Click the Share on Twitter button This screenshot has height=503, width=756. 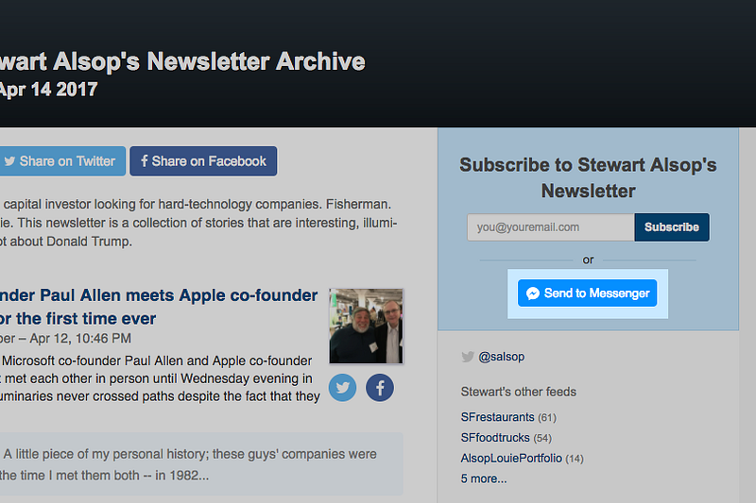60,161
